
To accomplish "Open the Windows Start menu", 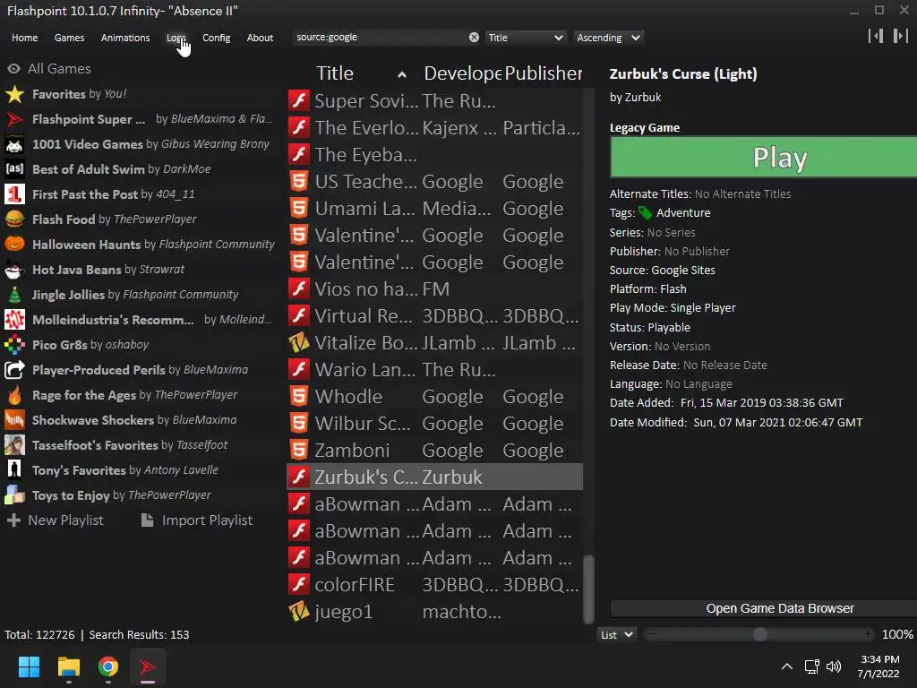I will click(x=29, y=666).
